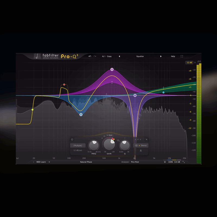Click the -0.4 peak level readout
The height and width of the screenshot is (217, 217).
199,61
